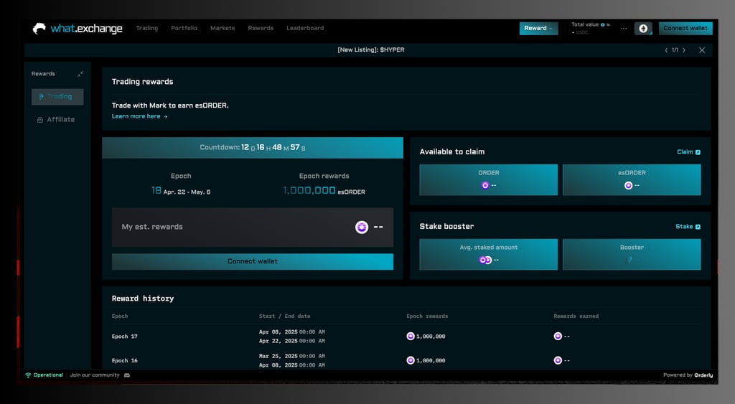This screenshot has width=735, height=404.
Task: Click the Countdown timer bar
Action: (x=253, y=148)
